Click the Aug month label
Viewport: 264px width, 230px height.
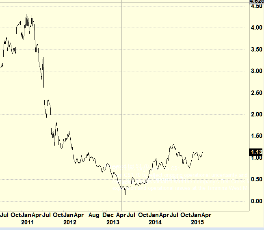[94, 215]
